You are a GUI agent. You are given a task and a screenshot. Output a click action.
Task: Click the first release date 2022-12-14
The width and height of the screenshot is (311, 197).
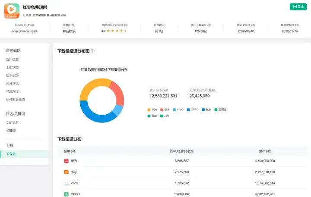point(289,31)
